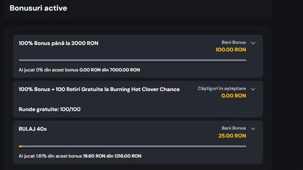303x170 pixels.
Task: Expand the Burning Hot Clover Chance bonus chevron
Action: pos(253,89)
